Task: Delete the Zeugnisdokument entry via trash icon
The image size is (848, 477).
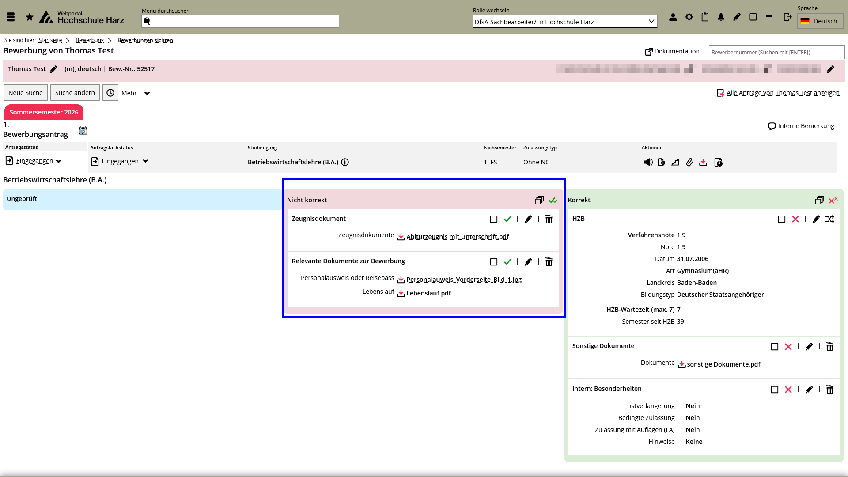Action: 549,219
